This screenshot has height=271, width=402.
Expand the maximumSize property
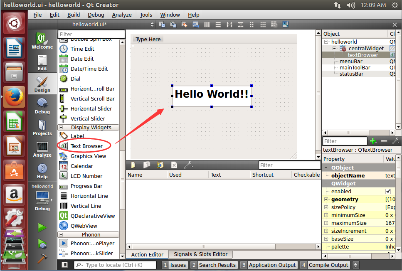[326, 223]
